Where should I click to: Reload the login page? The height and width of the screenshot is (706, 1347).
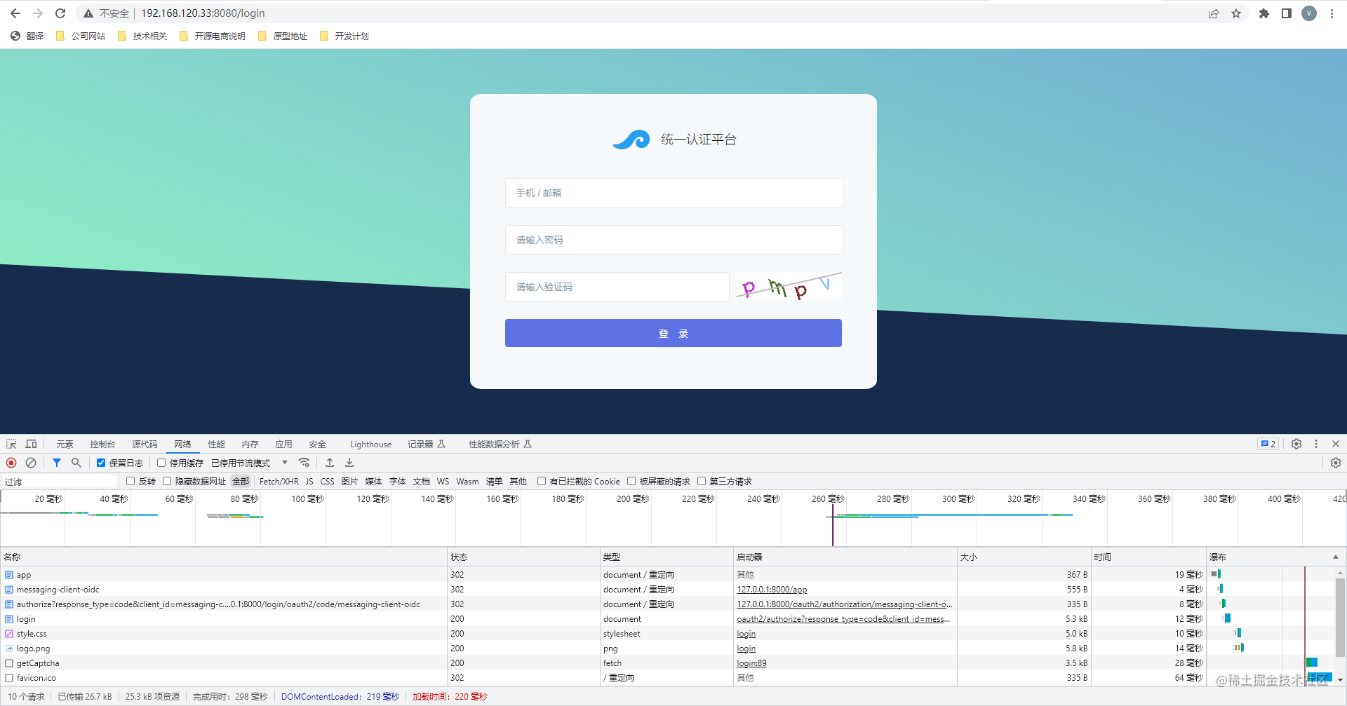coord(60,13)
